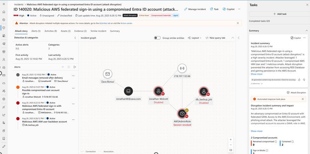Click the unpin icon in Alerts header
The image size is (310, 154).
point(69,67)
